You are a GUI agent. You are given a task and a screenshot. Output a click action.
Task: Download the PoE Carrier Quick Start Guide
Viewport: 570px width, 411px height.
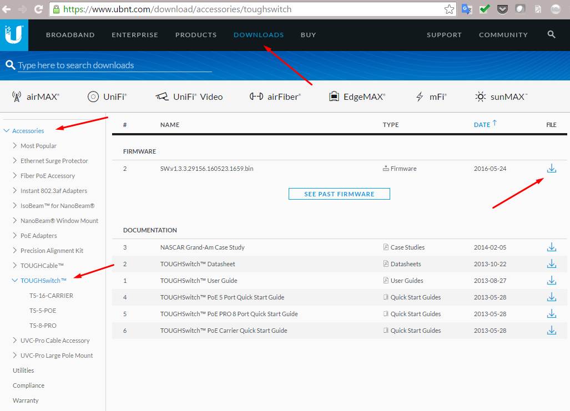click(551, 331)
